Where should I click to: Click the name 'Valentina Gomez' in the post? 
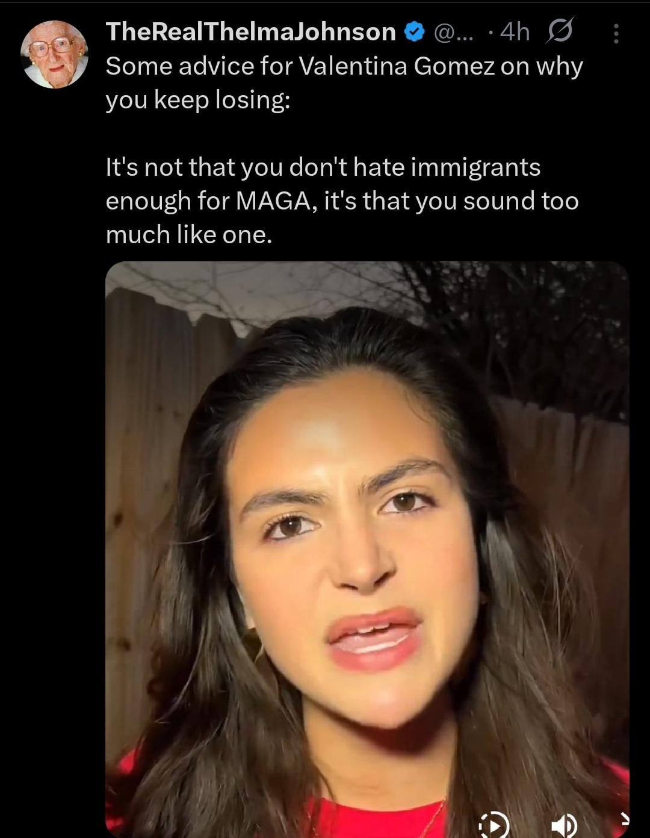pyautogui.click(x=396, y=66)
